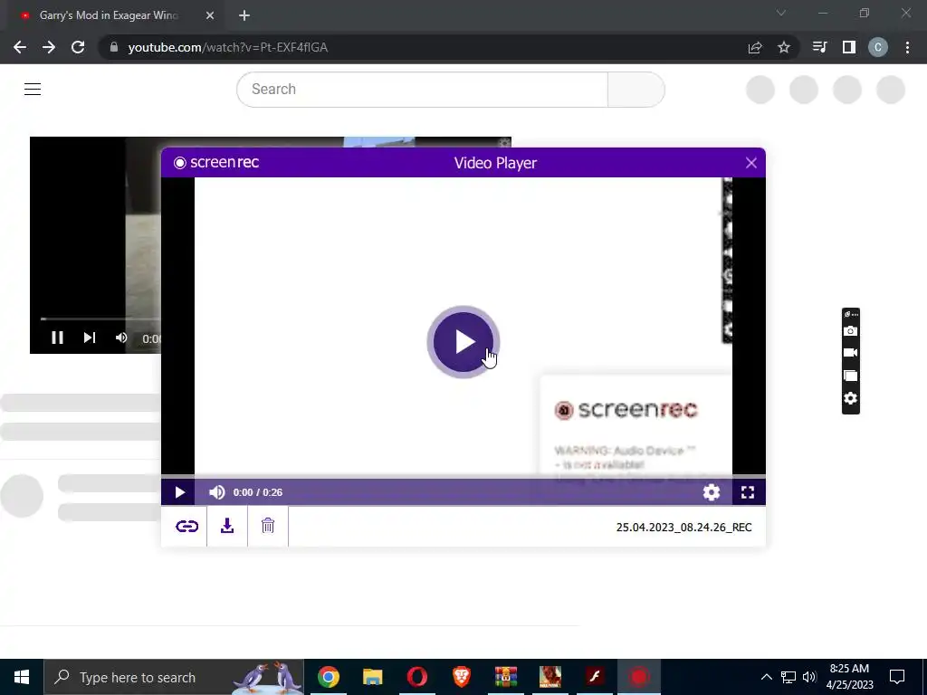Open ScreenRec red taskbar icon
The width and height of the screenshot is (927, 695).
coord(638,677)
